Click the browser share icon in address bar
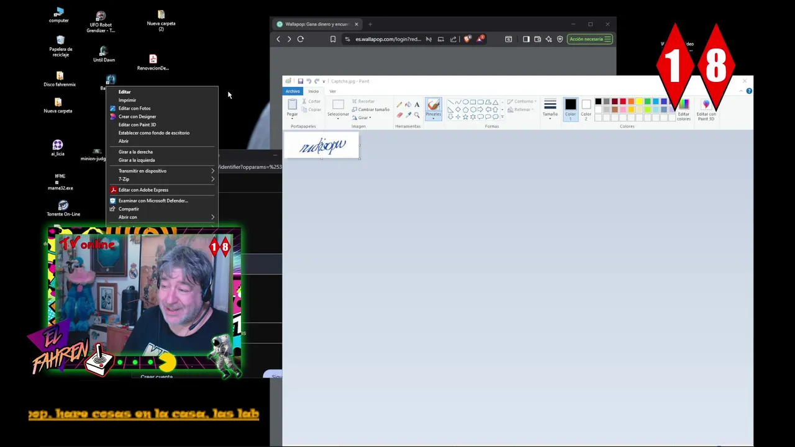The width and height of the screenshot is (795, 447). click(x=453, y=39)
